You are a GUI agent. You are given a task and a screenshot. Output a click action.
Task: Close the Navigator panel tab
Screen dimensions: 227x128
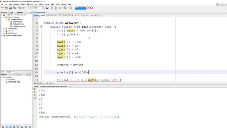tap(13, 72)
